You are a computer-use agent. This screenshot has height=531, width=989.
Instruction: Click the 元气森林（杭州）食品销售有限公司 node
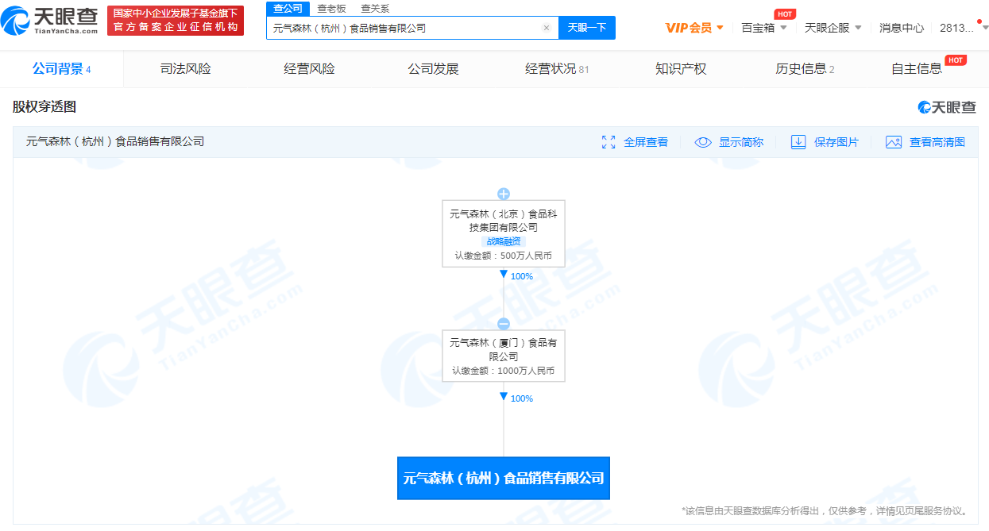coord(504,478)
